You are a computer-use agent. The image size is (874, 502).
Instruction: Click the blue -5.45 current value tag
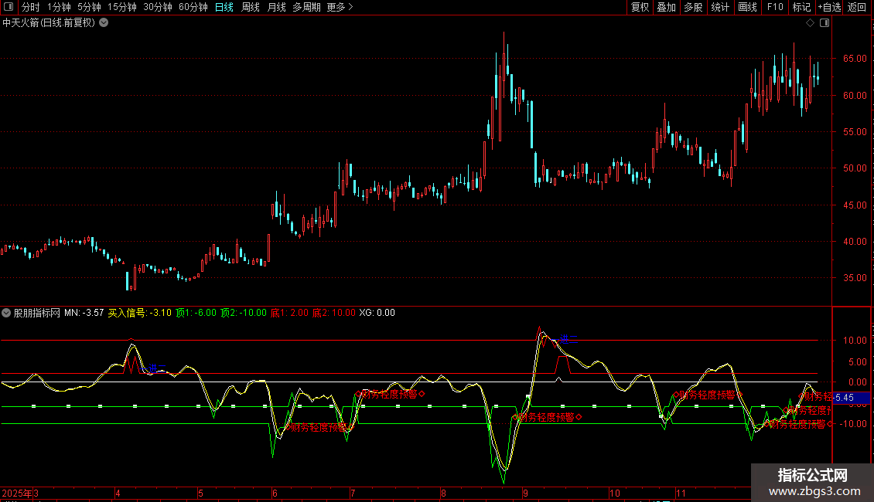851,398
